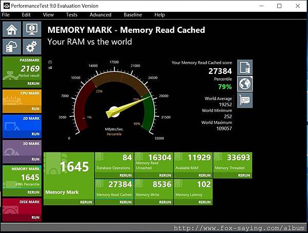Rerun Memory Mark in the sidebar

(33, 192)
